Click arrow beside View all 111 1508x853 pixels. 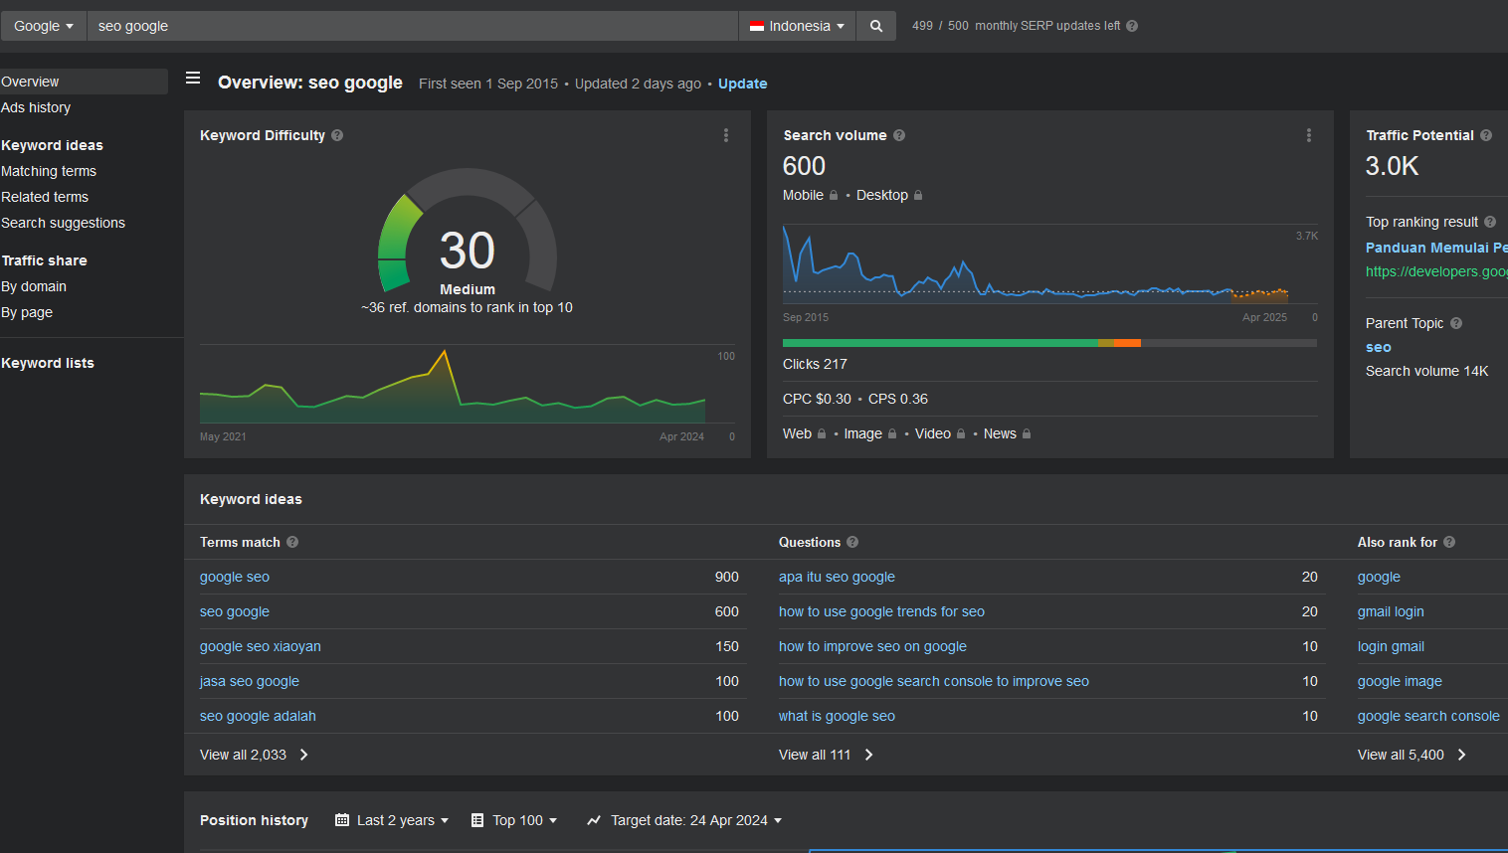pyautogui.click(x=869, y=755)
